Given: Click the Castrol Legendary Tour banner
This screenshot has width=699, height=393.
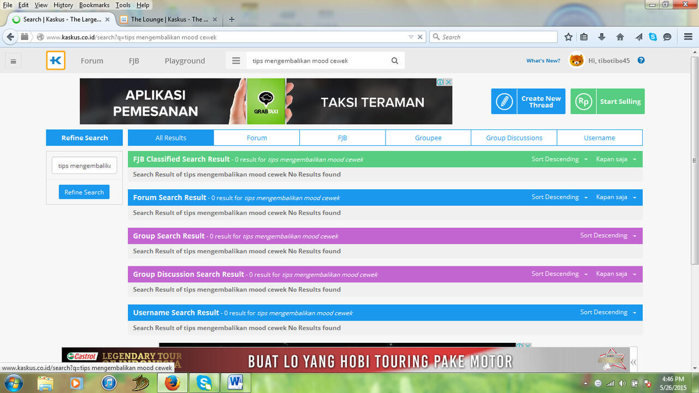Looking at the screenshot, I should [x=346, y=360].
